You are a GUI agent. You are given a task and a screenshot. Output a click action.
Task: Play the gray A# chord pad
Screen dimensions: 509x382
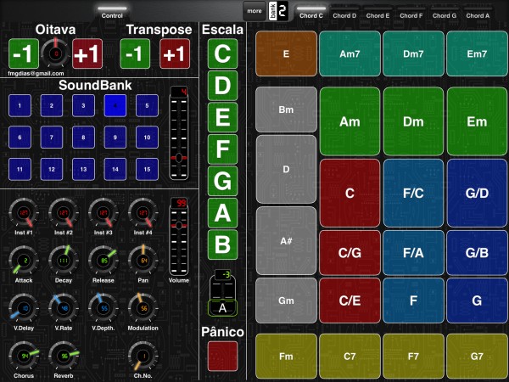point(286,241)
